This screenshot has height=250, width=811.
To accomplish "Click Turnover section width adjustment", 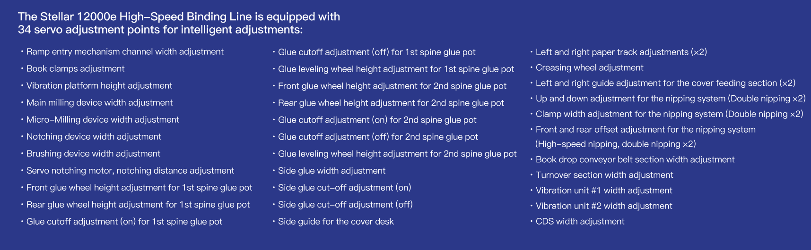I will (x=604, y=175).
